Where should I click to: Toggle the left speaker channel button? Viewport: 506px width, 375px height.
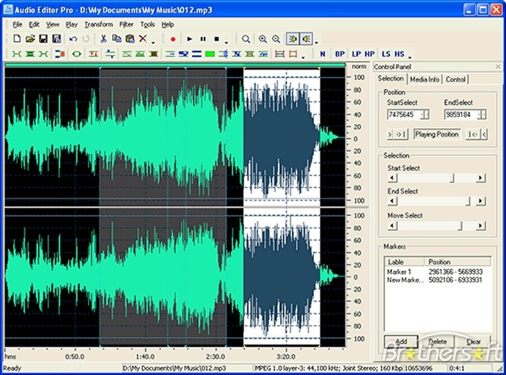(293, 39)
